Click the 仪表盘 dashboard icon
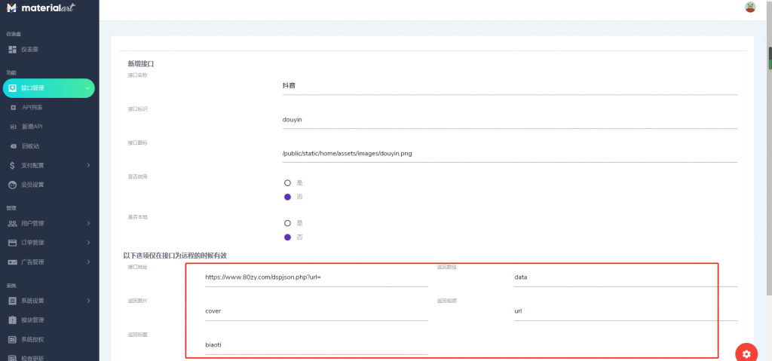The height and width of the screenshot is (361, 772). [x=13, y=49]
